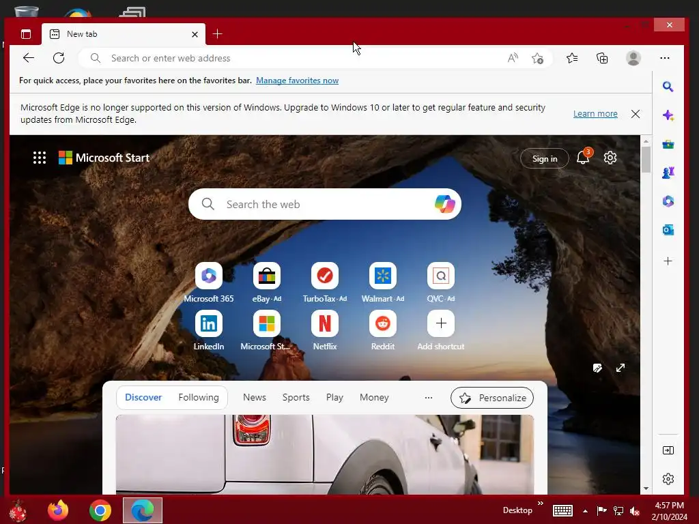
Task: Open the notifications bell
Action: 583,158
